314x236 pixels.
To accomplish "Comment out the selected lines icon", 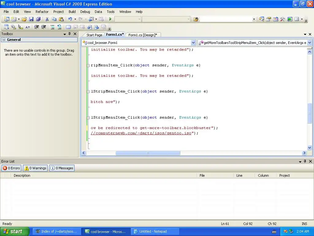I will coord(52,27).
